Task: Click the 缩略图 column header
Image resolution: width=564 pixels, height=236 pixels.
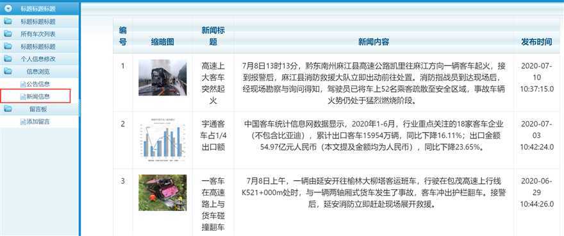Action: [163, 42]
